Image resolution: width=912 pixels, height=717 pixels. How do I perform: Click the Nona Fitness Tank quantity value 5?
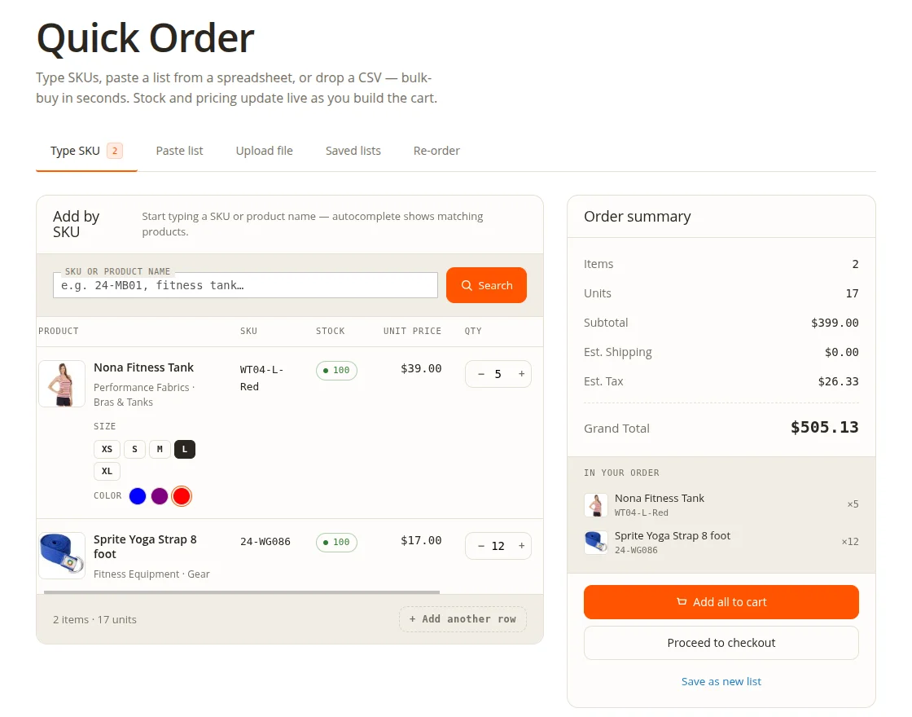point(498,374)
